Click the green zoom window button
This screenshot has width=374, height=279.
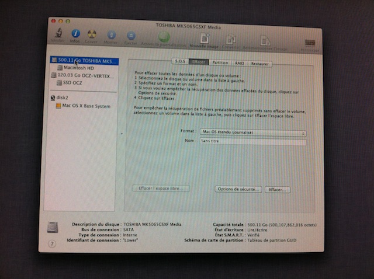pos(68,22)
